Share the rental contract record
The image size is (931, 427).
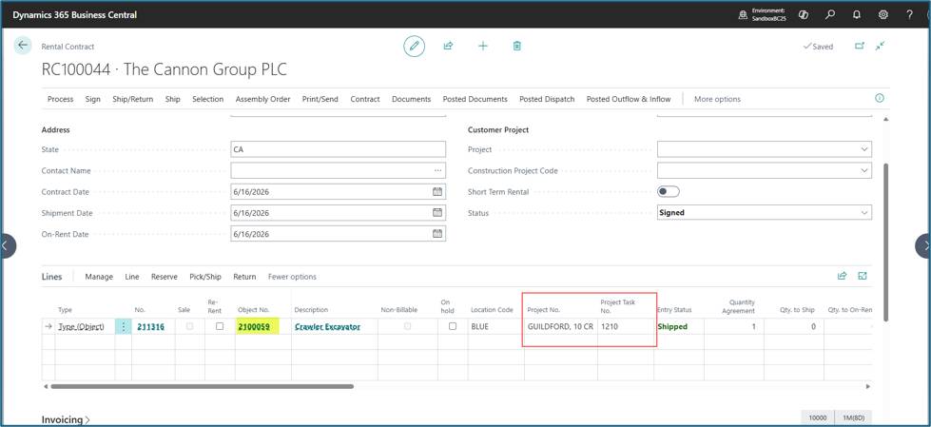[448, 46]
